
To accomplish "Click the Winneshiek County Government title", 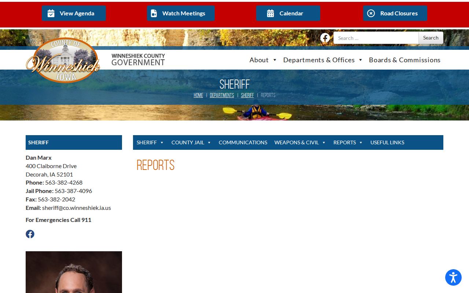I will click(138, 60).
